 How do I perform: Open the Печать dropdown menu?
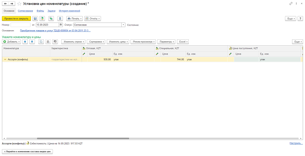[74, 18]
